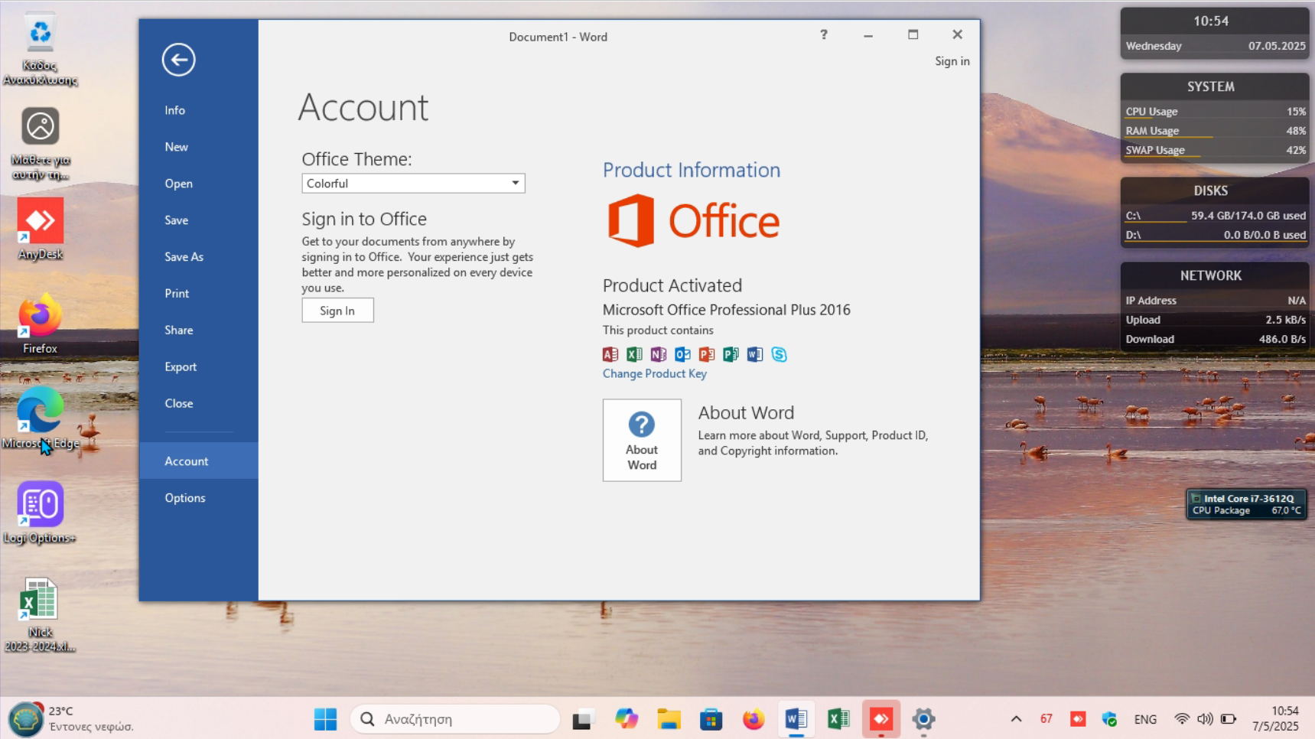This screenshot has width=1315, height=739.
Task: Click the Download row in Network widget
Action: (x=1215, y=339)
